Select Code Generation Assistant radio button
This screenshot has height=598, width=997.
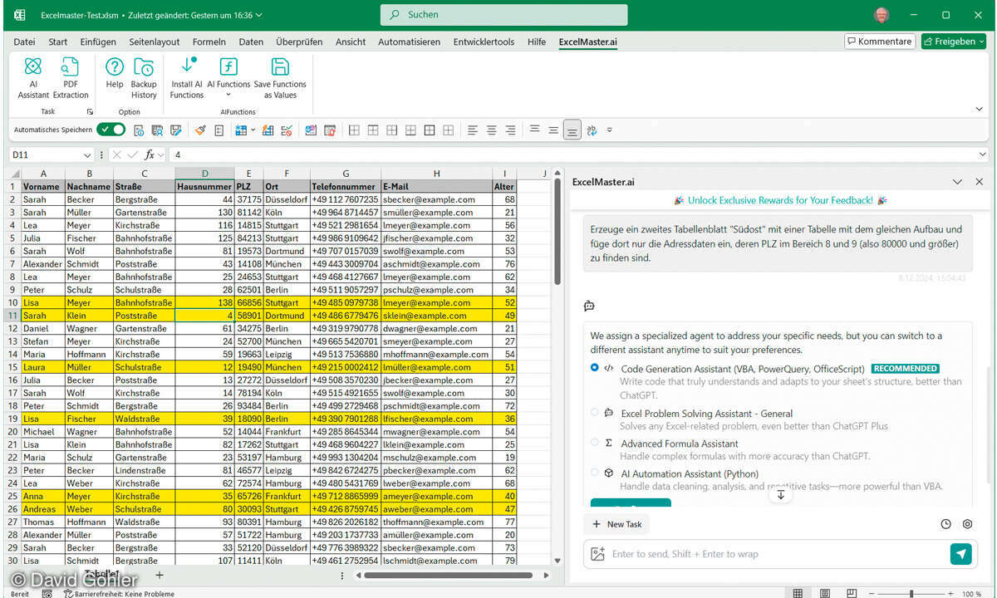[594, 367]
